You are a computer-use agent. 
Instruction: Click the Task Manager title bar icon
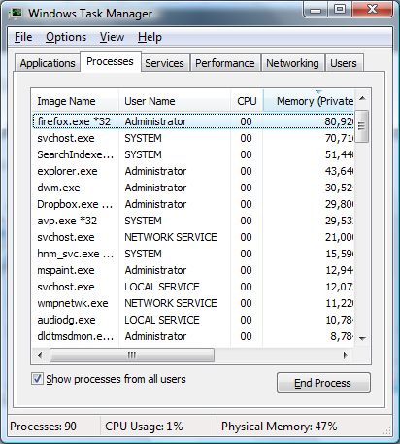pos(16,14)
